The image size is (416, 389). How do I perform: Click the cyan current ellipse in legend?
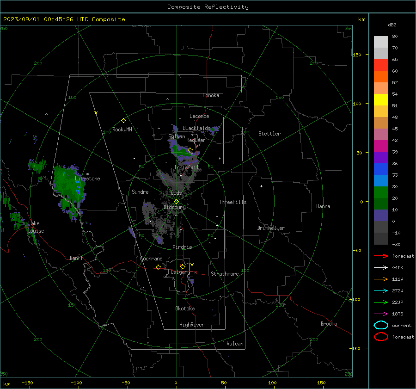click(x=381, y=325)
